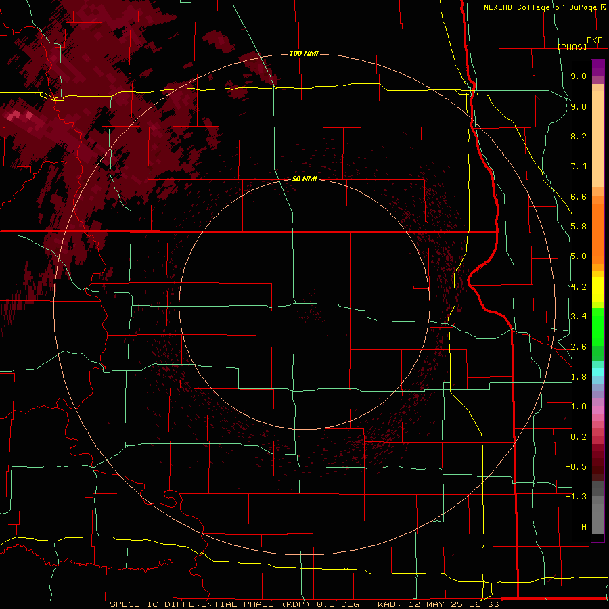Select the 1.0 scale value
This screenshot has height=609, width=609.
tap(579, 407)
